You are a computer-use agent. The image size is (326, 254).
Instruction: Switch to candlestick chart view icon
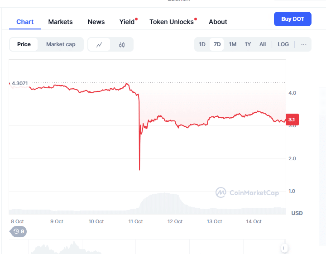click(x=122, y=44)
